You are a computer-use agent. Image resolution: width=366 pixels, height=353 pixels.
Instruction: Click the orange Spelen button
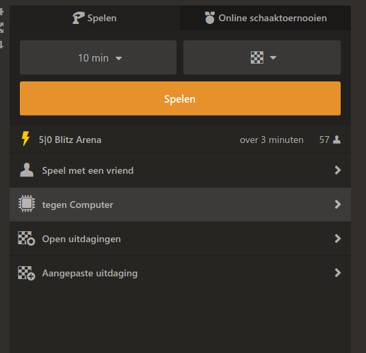pyautogui.click(x=180, y=99)
